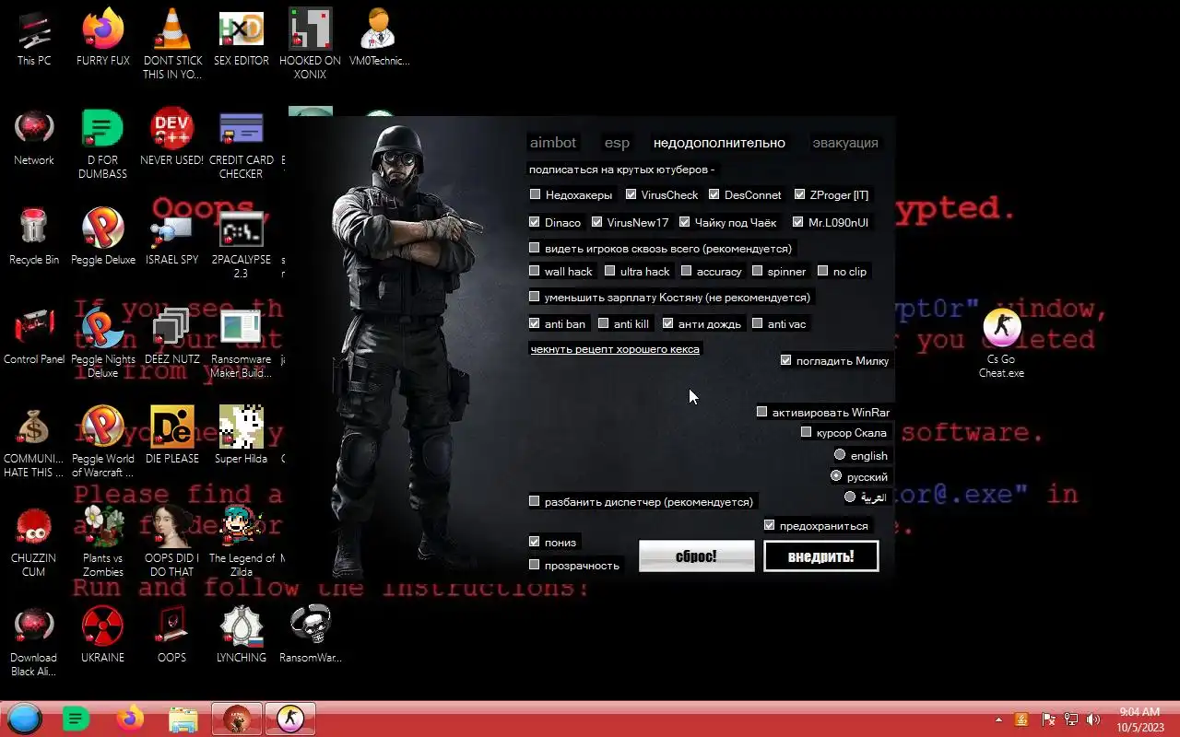Toggle the прозрачность checkbox
This screenshot has width=1180, height=737.
click(x=534, y=565)
